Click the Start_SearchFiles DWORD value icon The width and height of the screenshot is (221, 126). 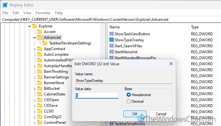111,46
